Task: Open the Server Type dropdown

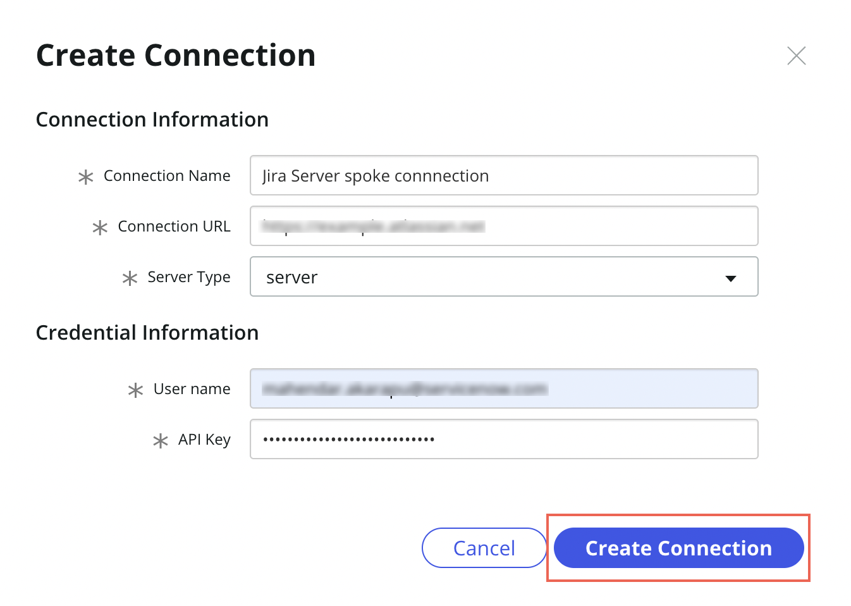Action: pyautogui.click(x=504, y=276)
